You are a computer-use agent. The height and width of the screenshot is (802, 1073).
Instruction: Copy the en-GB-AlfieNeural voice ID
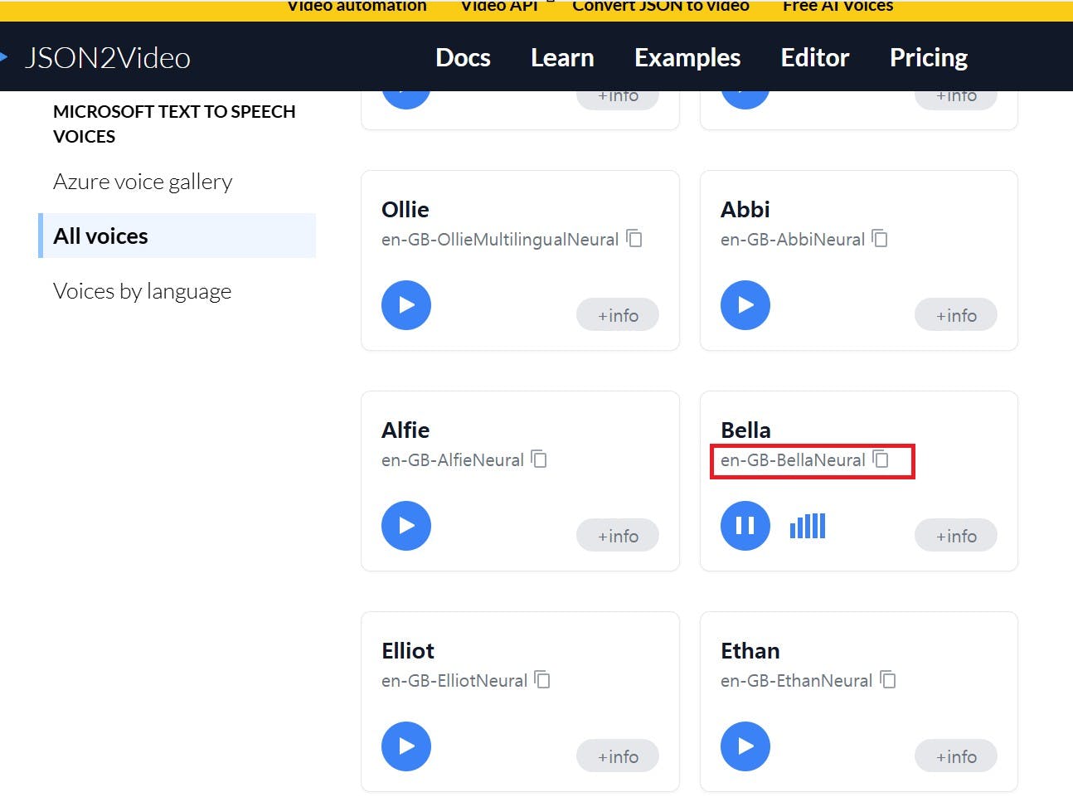pos(539,459)
